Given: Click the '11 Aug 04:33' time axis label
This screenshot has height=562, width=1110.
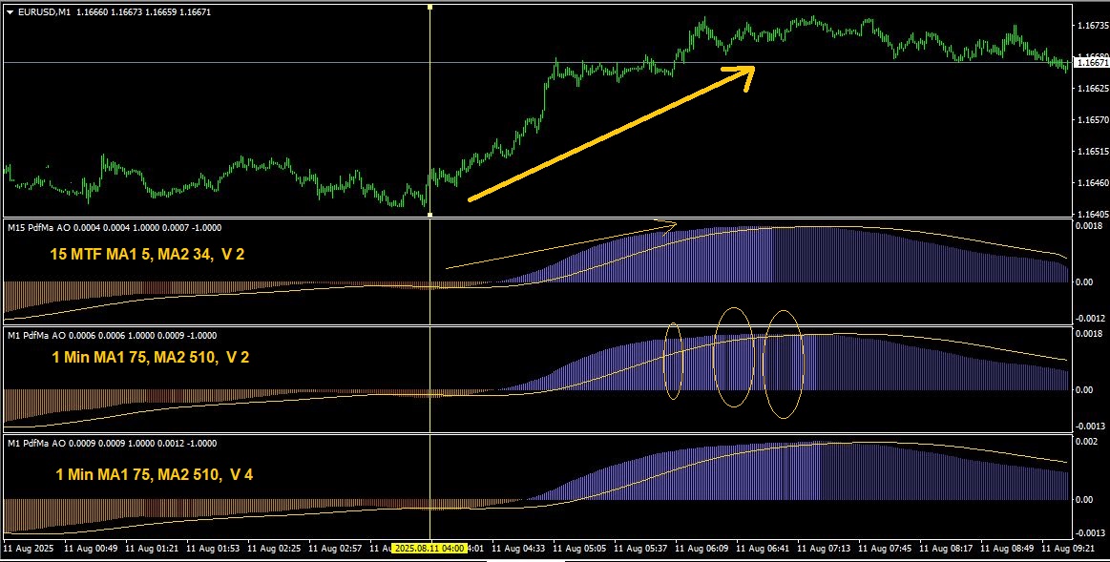Looking at the screenshot, I should point(517,549).
